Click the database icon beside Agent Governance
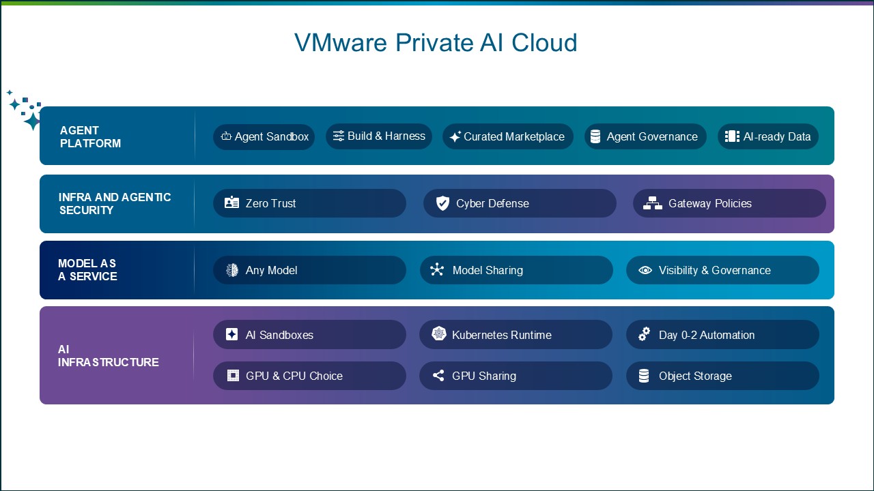 click(x=595, y=136)
